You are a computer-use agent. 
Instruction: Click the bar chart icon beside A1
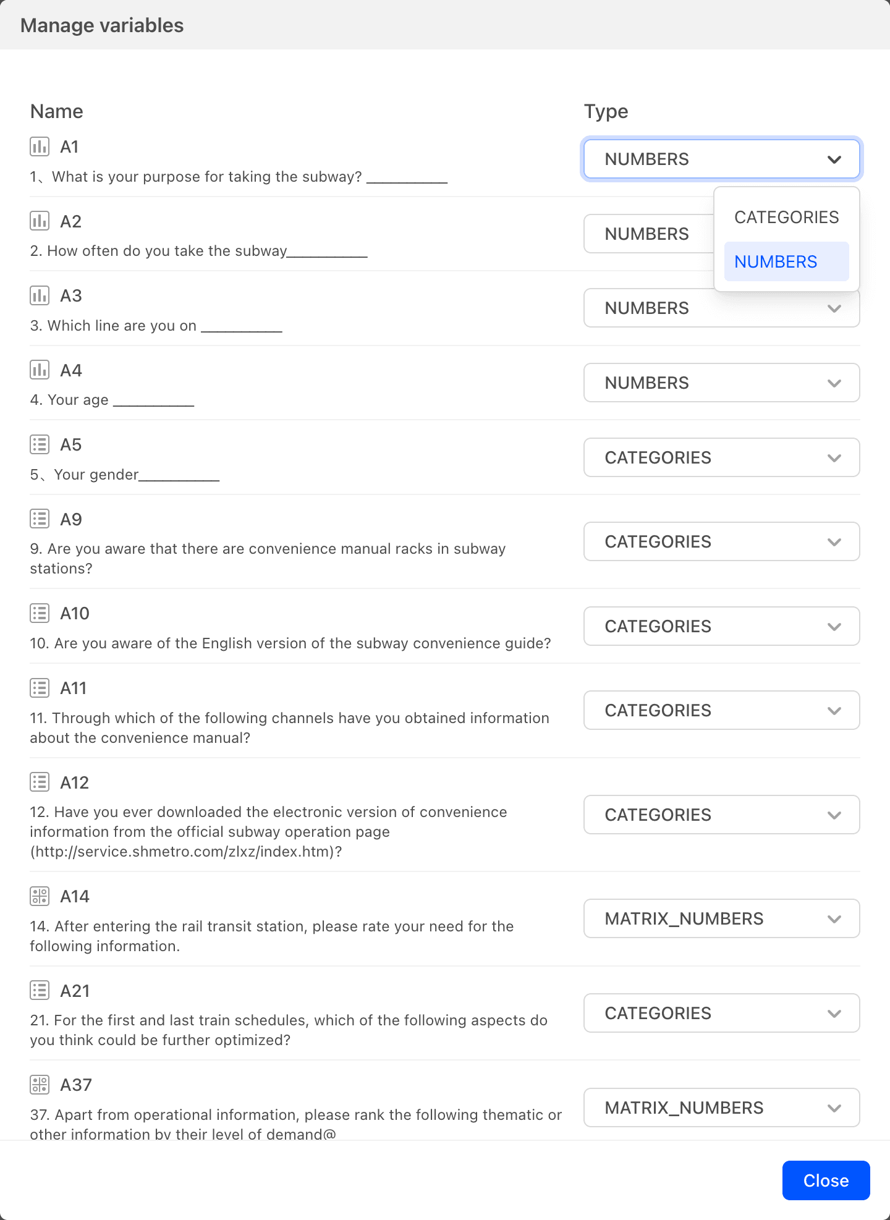pyautogui.click(x=40, y=146)
